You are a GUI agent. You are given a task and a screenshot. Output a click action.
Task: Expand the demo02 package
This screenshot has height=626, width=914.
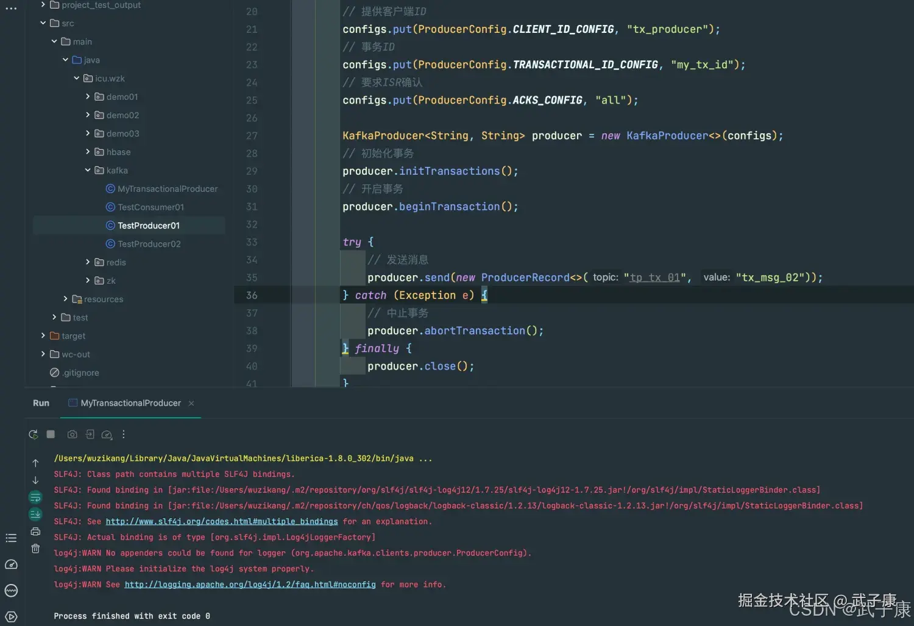88,114
